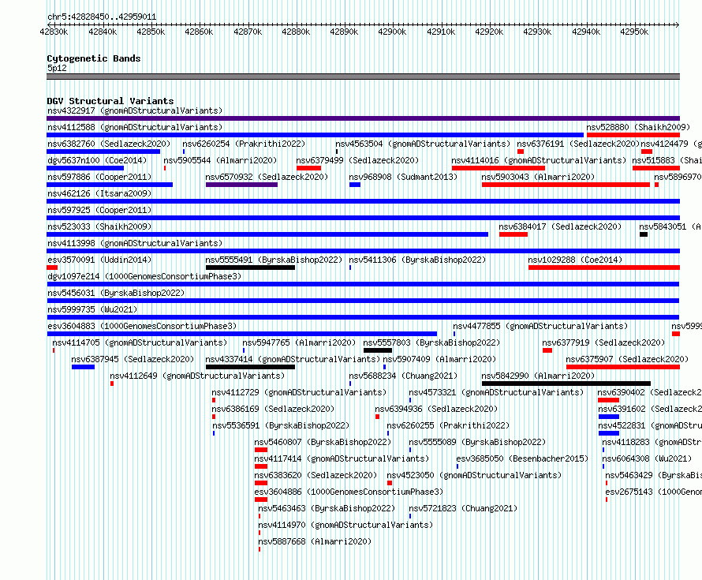The width and height of the screenshot is (702, 580).
Task: Click nsv4337414 gnomAD variant label
Action: tap(293, 359)
